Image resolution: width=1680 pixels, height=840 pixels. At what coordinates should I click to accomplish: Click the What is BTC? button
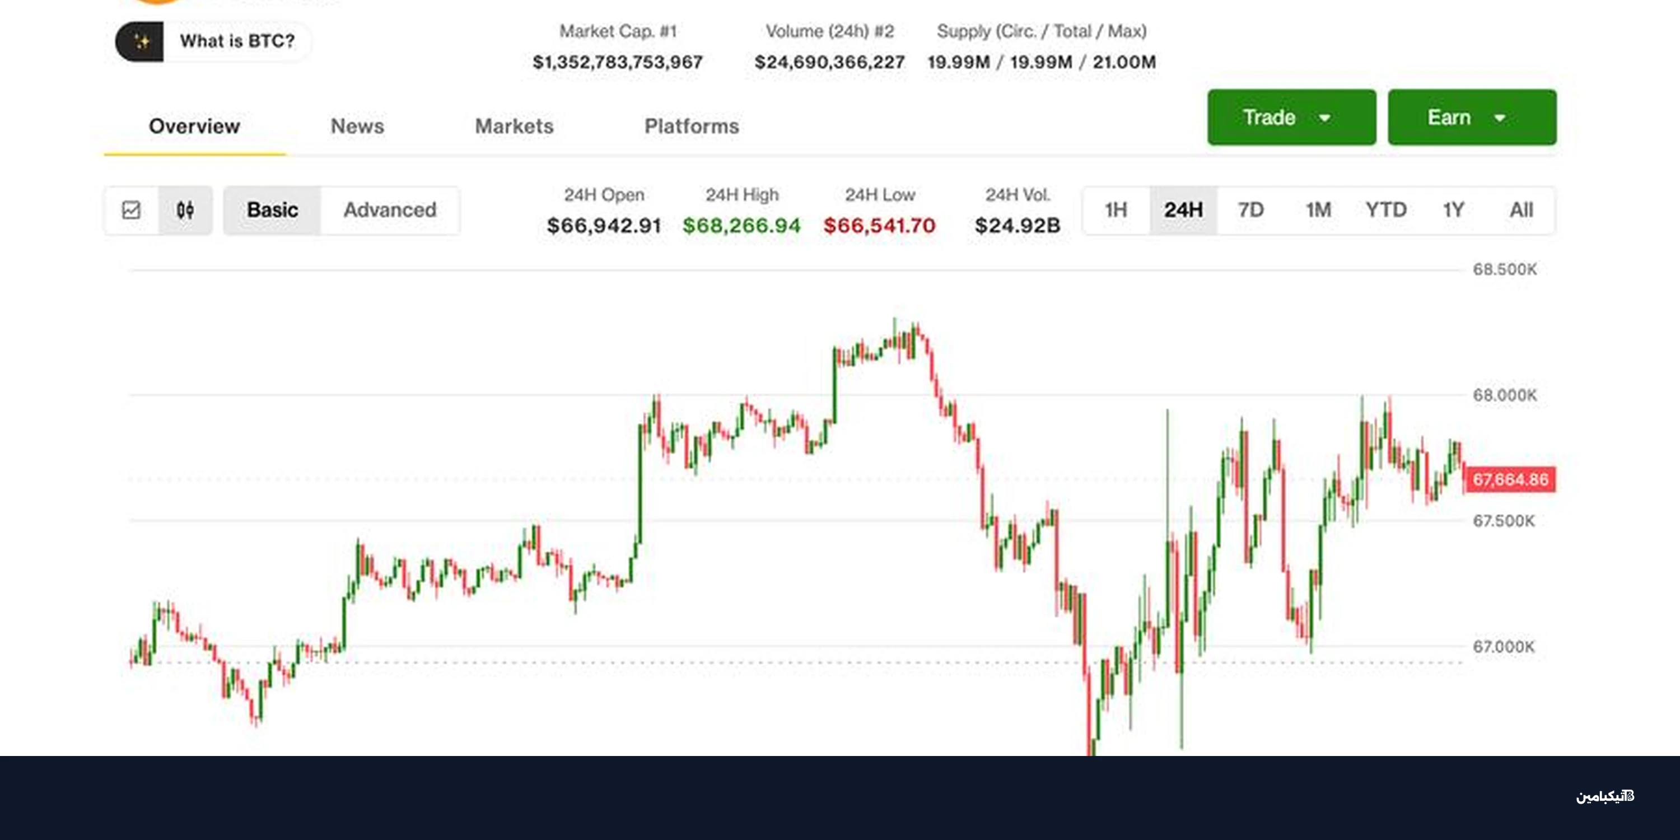[237, 41]
